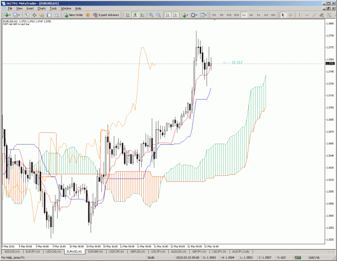Screen dimensions: 337x261
Task: Click the Sindic profile name in status bar
Action: point(152,258)
